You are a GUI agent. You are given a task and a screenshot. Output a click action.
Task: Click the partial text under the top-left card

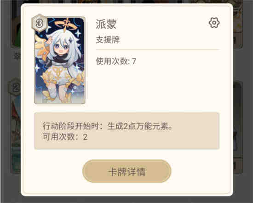[17, 56]
